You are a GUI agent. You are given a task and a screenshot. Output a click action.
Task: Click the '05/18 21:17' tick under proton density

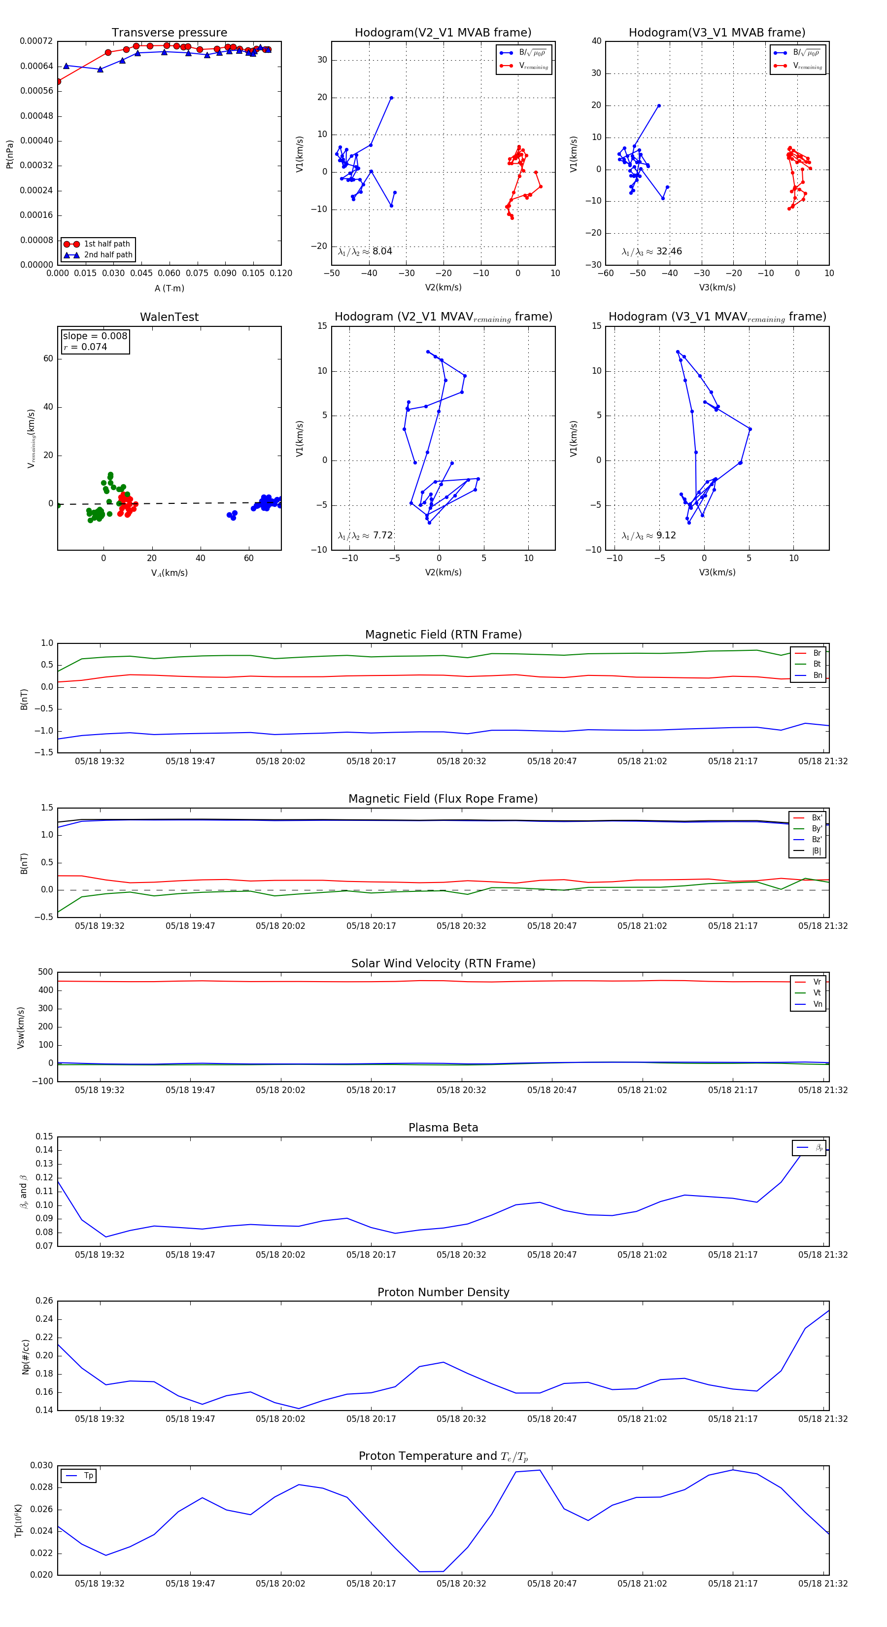pyautogui.click(x=732, y=1419)
